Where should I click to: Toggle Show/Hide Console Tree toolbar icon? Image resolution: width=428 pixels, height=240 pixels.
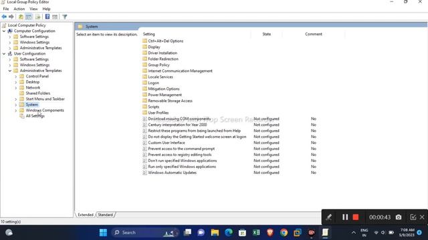tap(29, 17)
